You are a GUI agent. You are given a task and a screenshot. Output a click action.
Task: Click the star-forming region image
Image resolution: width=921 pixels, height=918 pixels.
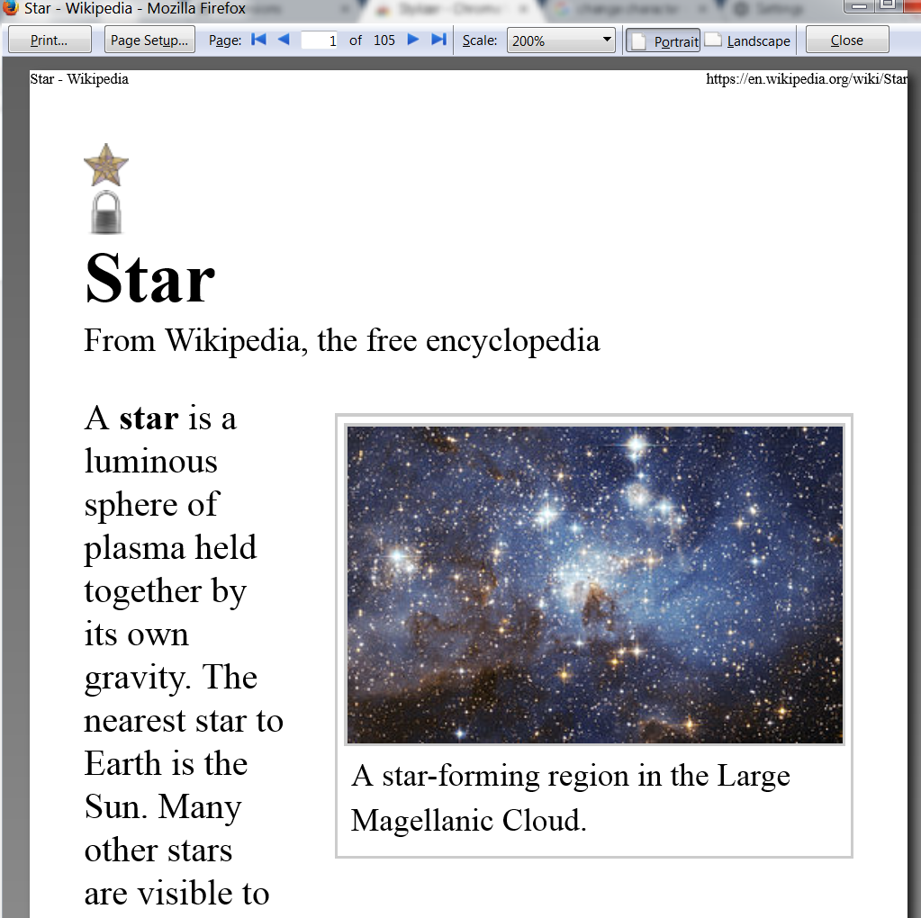594,585
